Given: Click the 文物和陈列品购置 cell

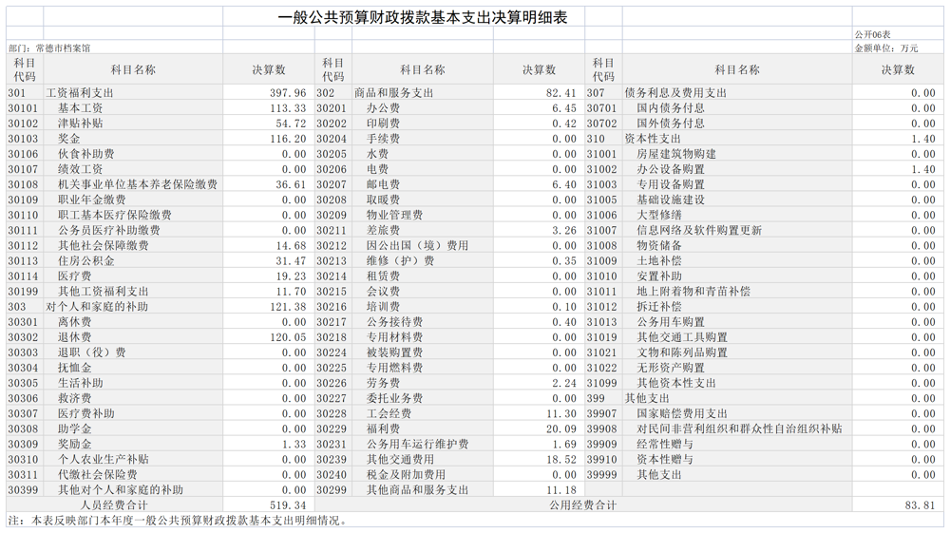Looking at the screenshot, I should tap(681, 352).
